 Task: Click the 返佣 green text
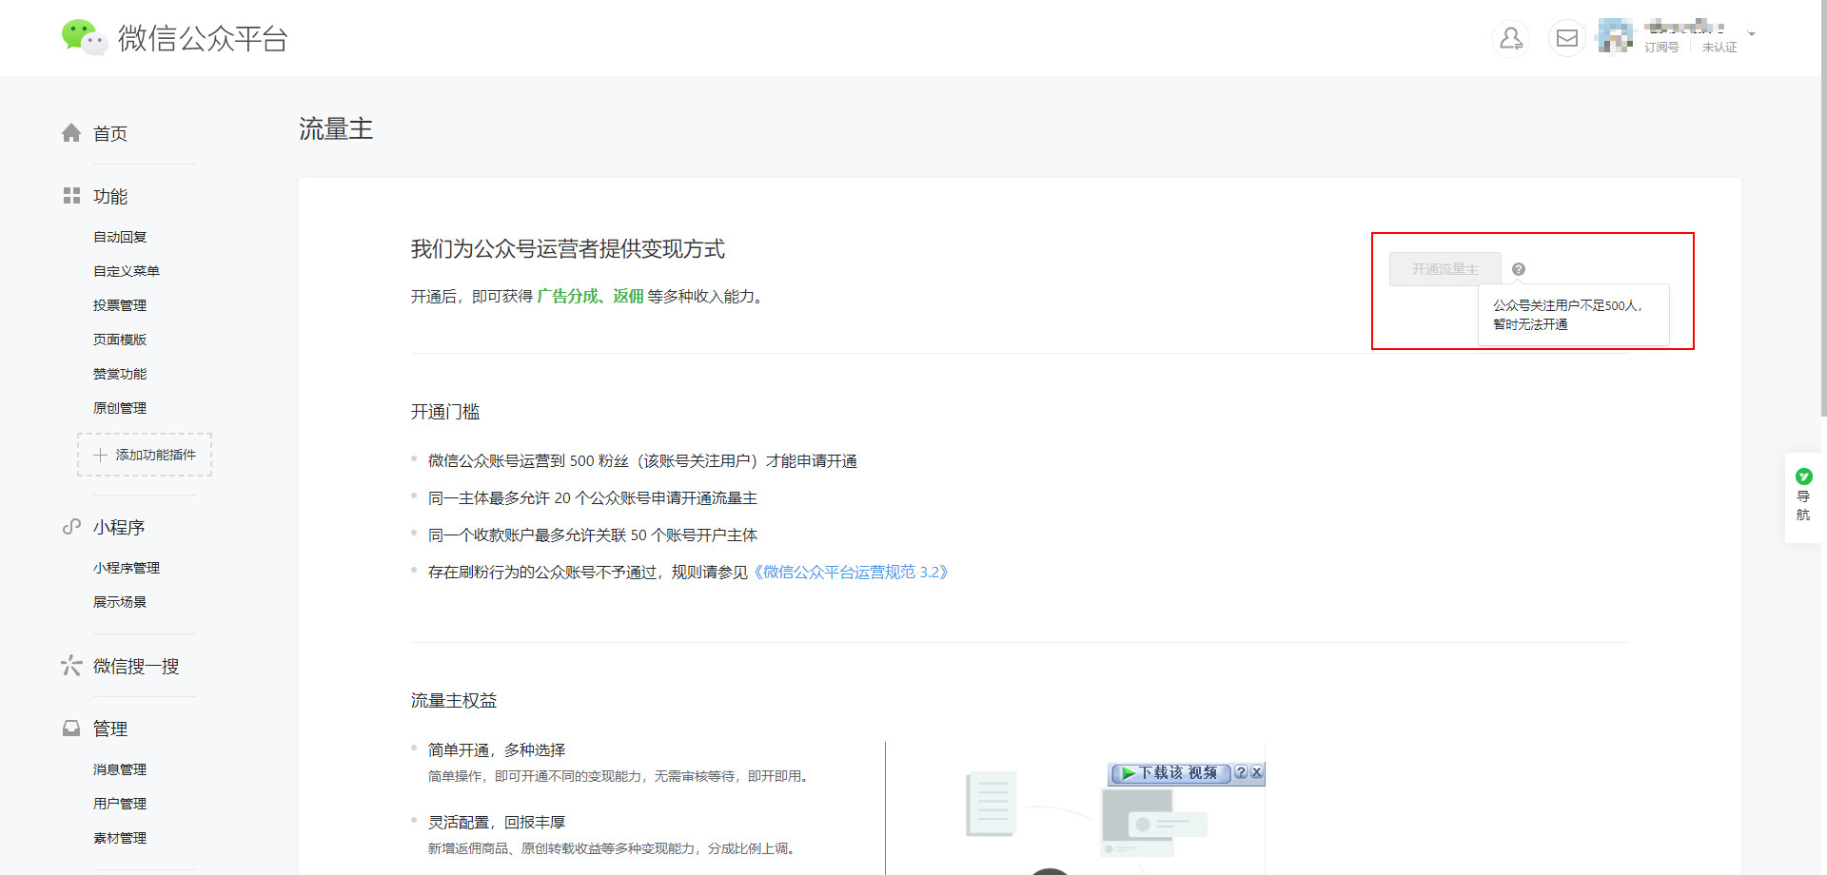(x=628, y=297)
